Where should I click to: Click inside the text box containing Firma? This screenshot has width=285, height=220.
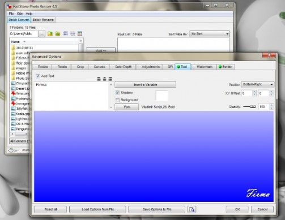click(71, 96)
